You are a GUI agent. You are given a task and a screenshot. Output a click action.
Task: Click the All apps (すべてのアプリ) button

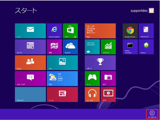point(152,114)
